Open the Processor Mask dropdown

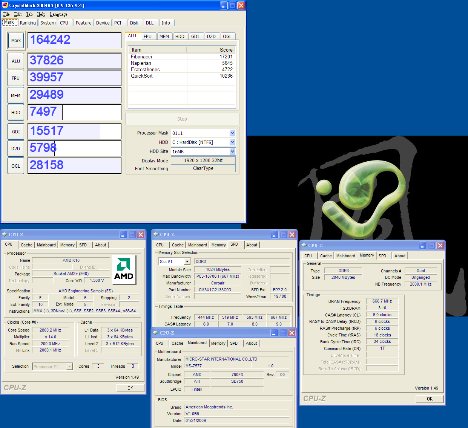pos(232,133)
